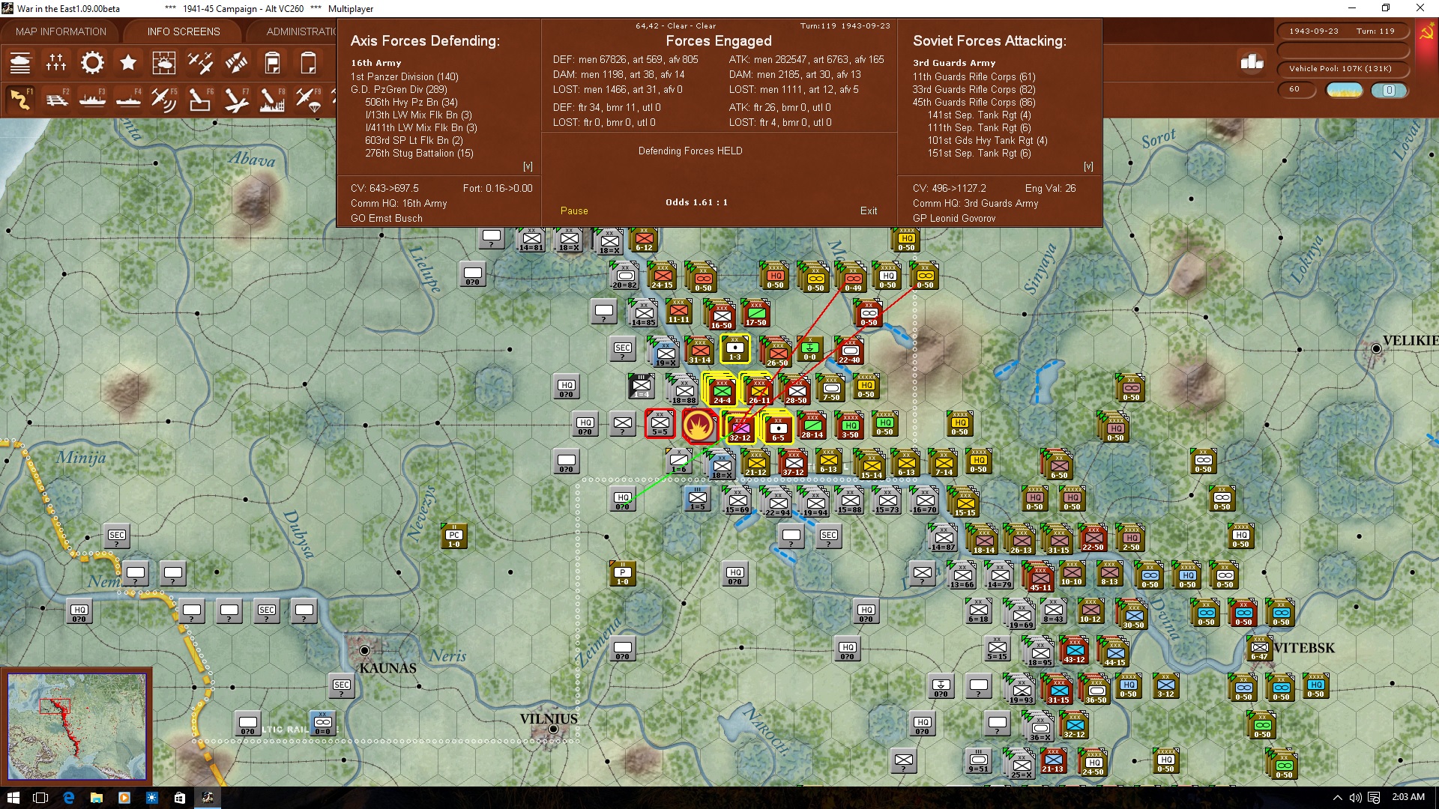Toggle F5 air recon mode
Image resolution: width=1439 pixels, height=809 pixels.
164,99
